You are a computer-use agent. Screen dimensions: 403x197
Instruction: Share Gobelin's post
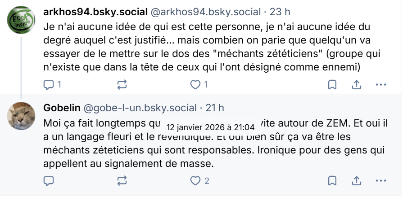356,181
